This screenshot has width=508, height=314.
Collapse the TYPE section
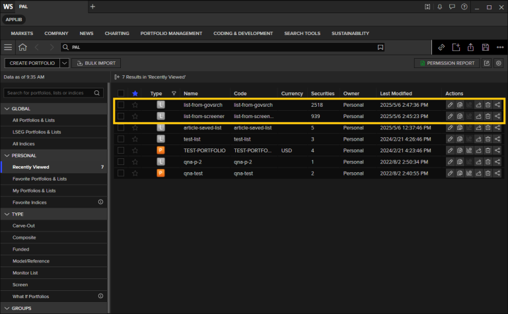pyautogui.click(x=7, y=214)
